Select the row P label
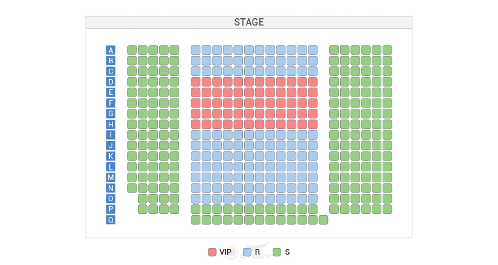The image size is (498, 265). coord(111,209)
